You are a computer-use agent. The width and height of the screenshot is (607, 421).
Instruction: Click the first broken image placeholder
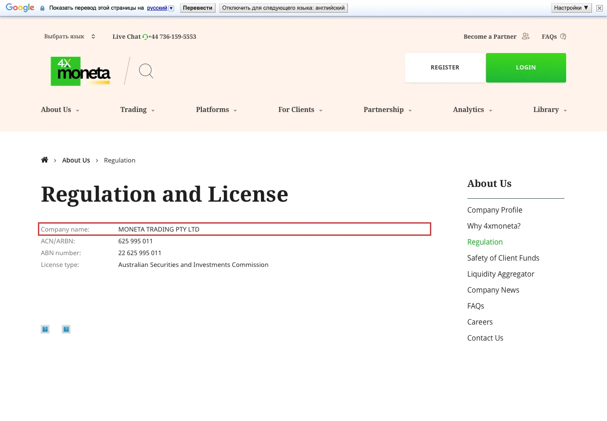(45, 329)
